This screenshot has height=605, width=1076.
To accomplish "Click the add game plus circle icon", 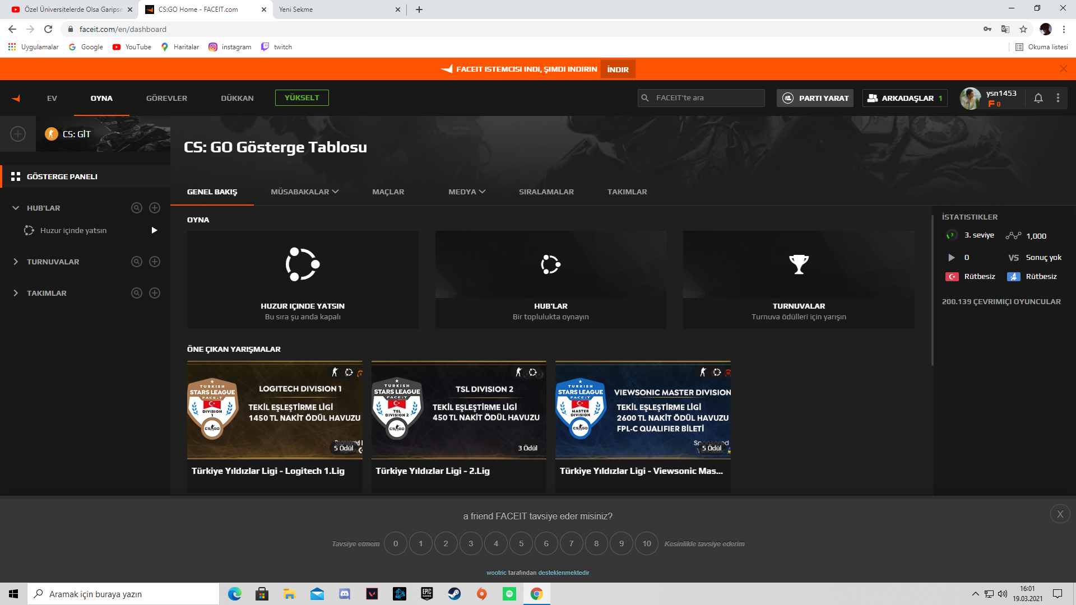I will (18, 134).
